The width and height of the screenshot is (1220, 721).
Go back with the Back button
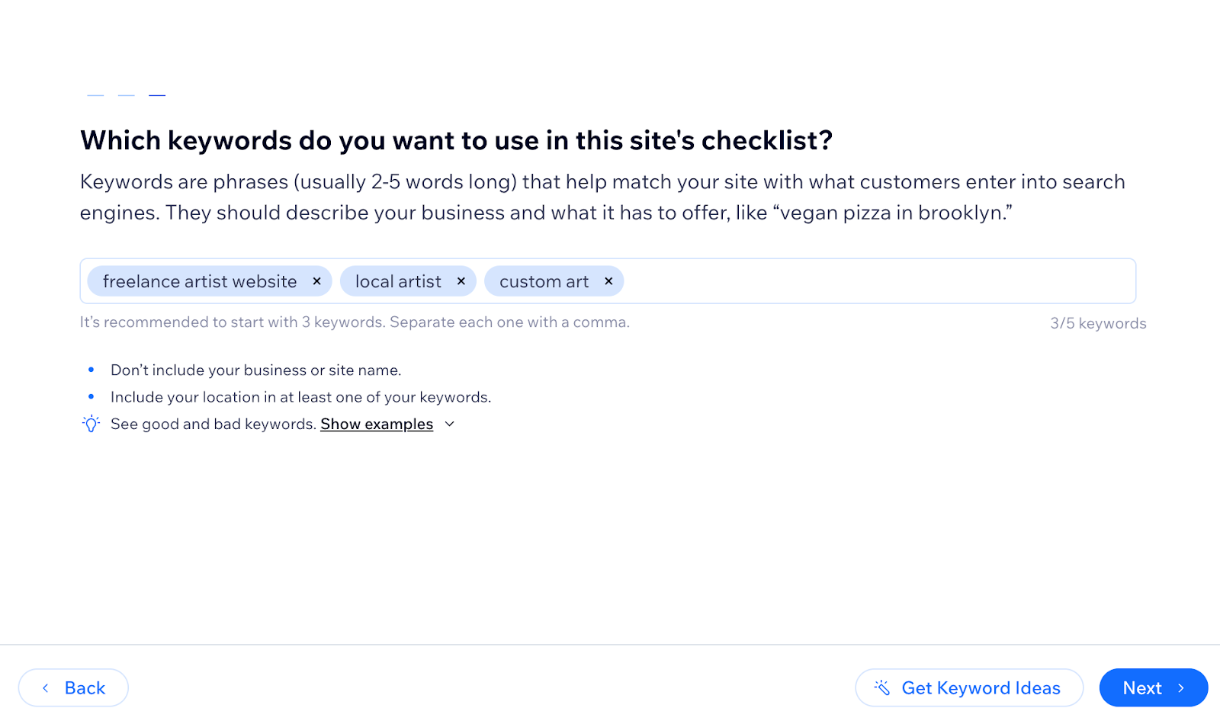click(x=73, y=688)
